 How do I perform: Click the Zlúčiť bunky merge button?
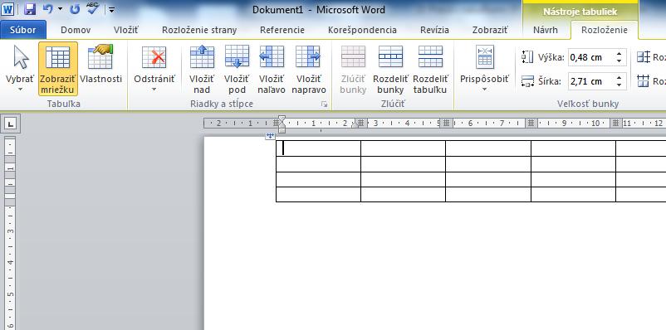click(x=353, y=69)
